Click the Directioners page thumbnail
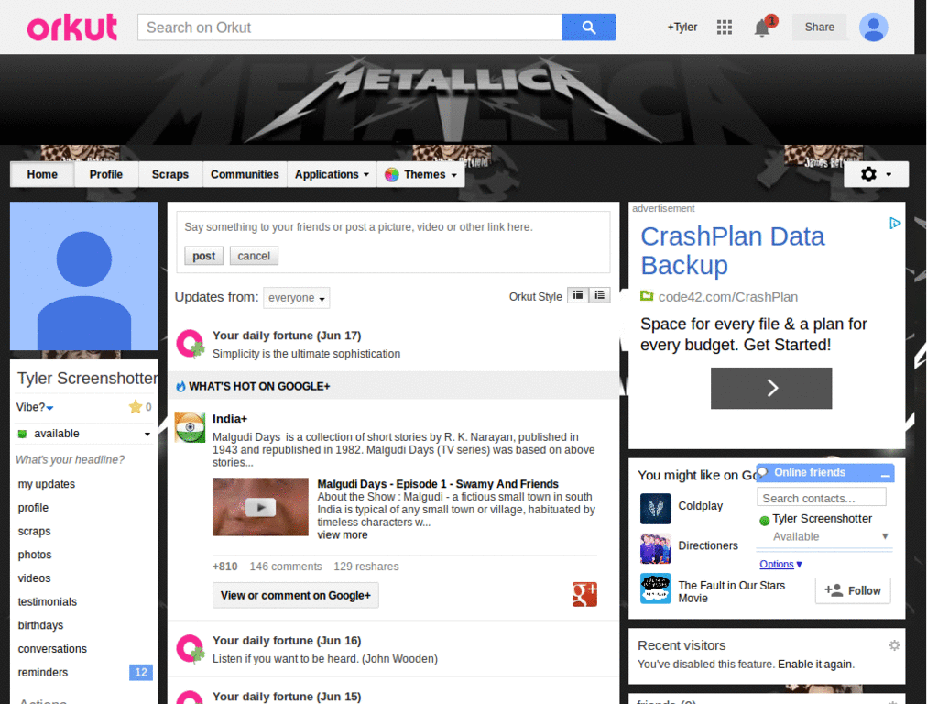This screenshot has height=704, width=938. [656, 548]
